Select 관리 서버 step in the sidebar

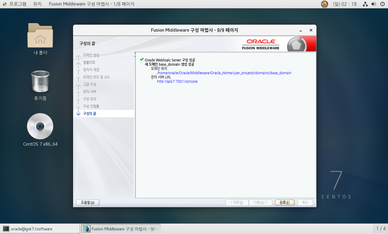click(89, 92)
